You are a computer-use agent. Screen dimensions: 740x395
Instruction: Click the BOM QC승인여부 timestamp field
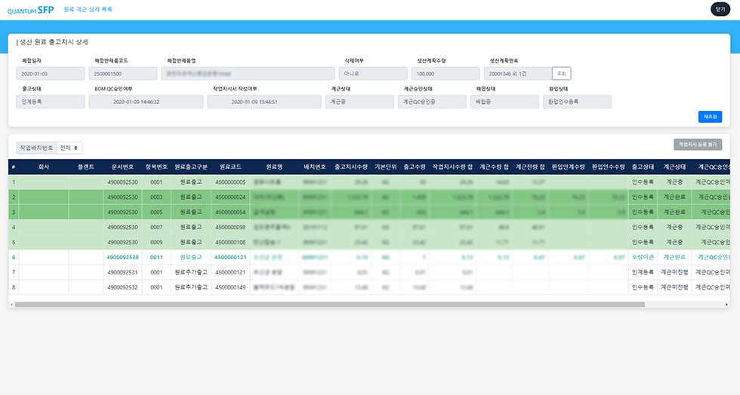146,102
